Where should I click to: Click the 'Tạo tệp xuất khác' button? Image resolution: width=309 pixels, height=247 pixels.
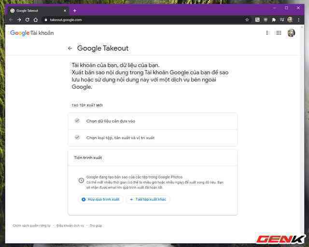tap(148, 199)
